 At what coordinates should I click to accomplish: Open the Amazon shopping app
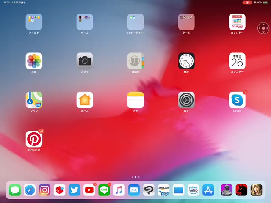click(x=163, y=190)
